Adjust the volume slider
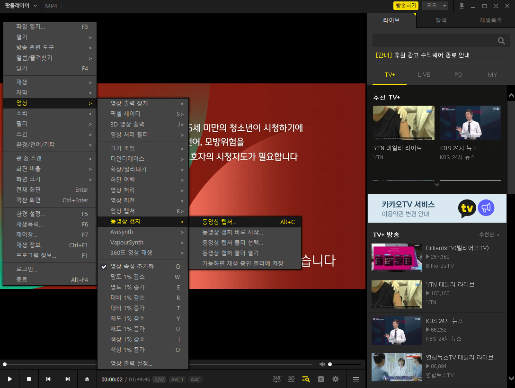515x388 pixels. coord(344,364)
